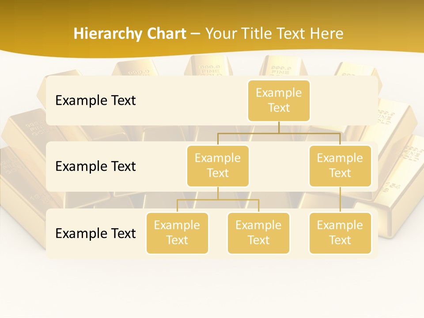Select the first row Example Text label

click(x=95, y=100)
